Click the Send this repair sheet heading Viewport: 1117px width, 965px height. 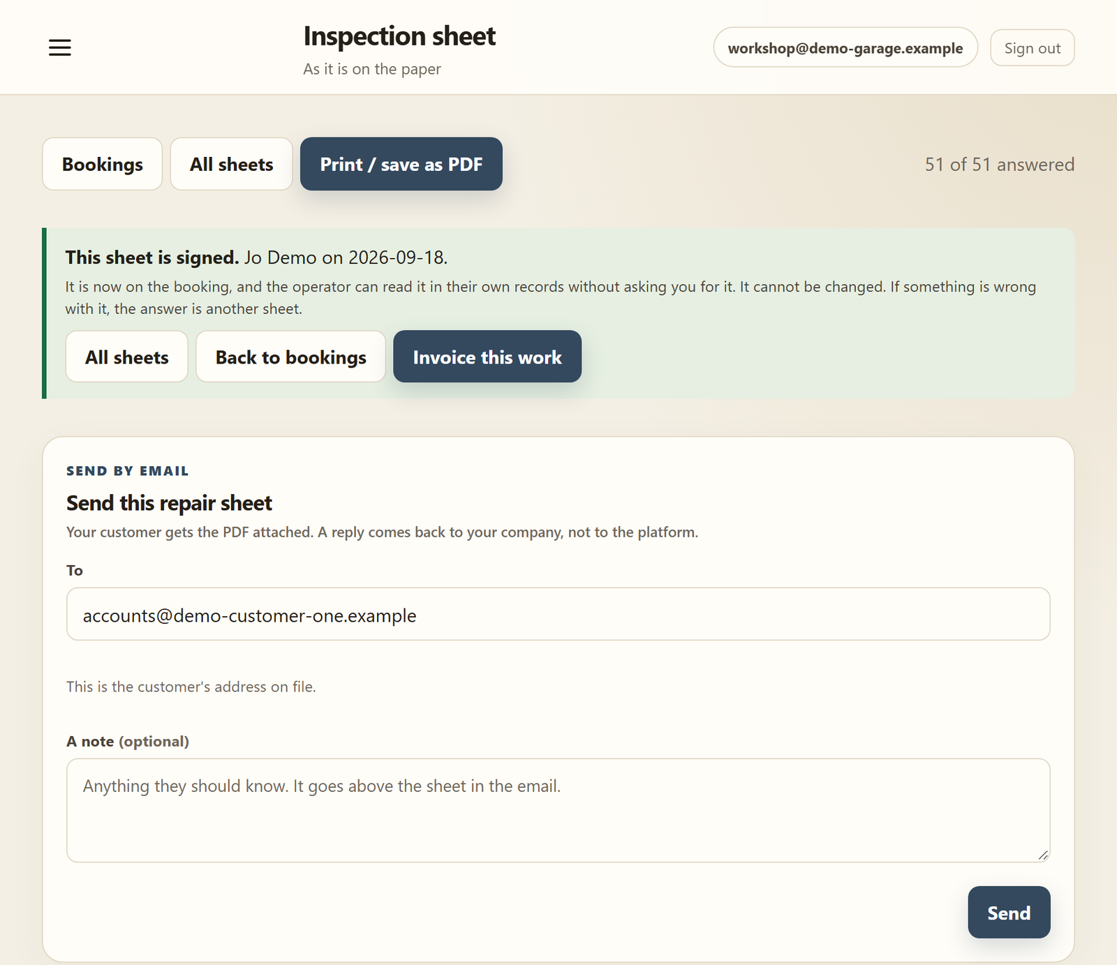pyautogui.click(x=169, y=503)
